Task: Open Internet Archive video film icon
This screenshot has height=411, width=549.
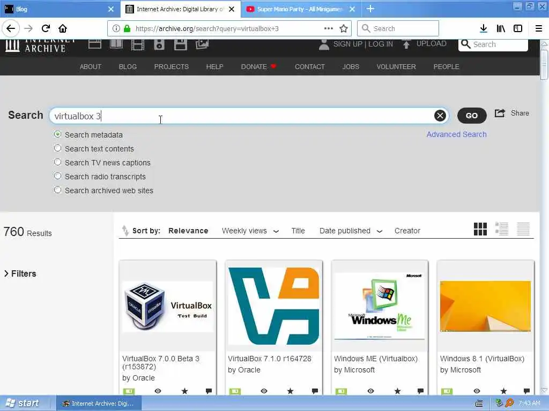Action: pos(138,45)
